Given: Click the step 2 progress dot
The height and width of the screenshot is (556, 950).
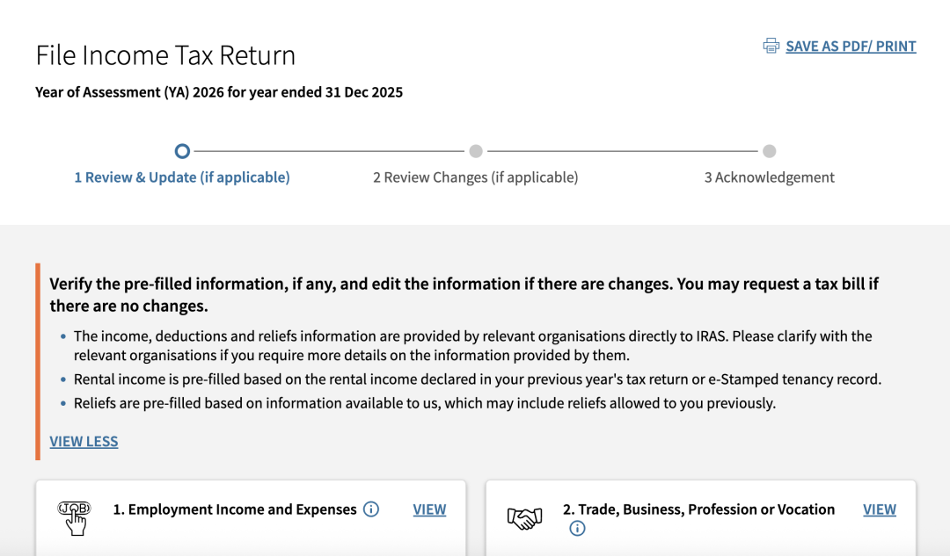Looking at the screenshot, I should coord(476,151).
